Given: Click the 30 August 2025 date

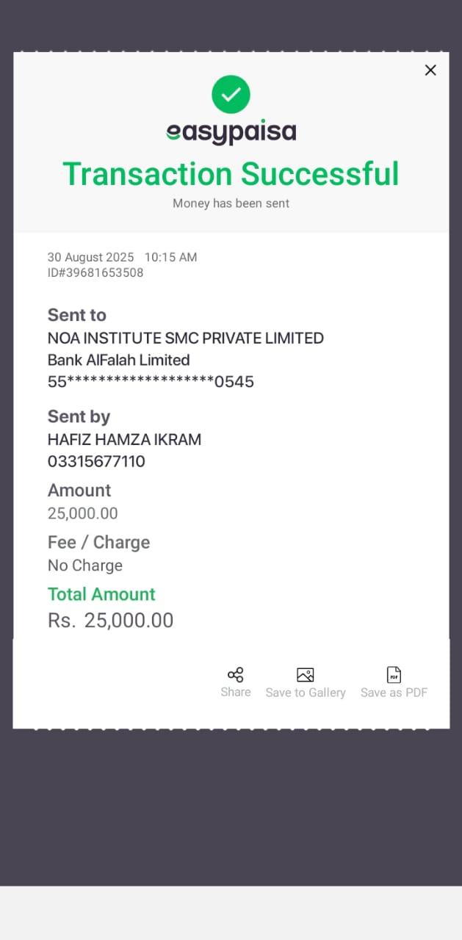Looking at the screenshot, I should [x=90, y=257].
